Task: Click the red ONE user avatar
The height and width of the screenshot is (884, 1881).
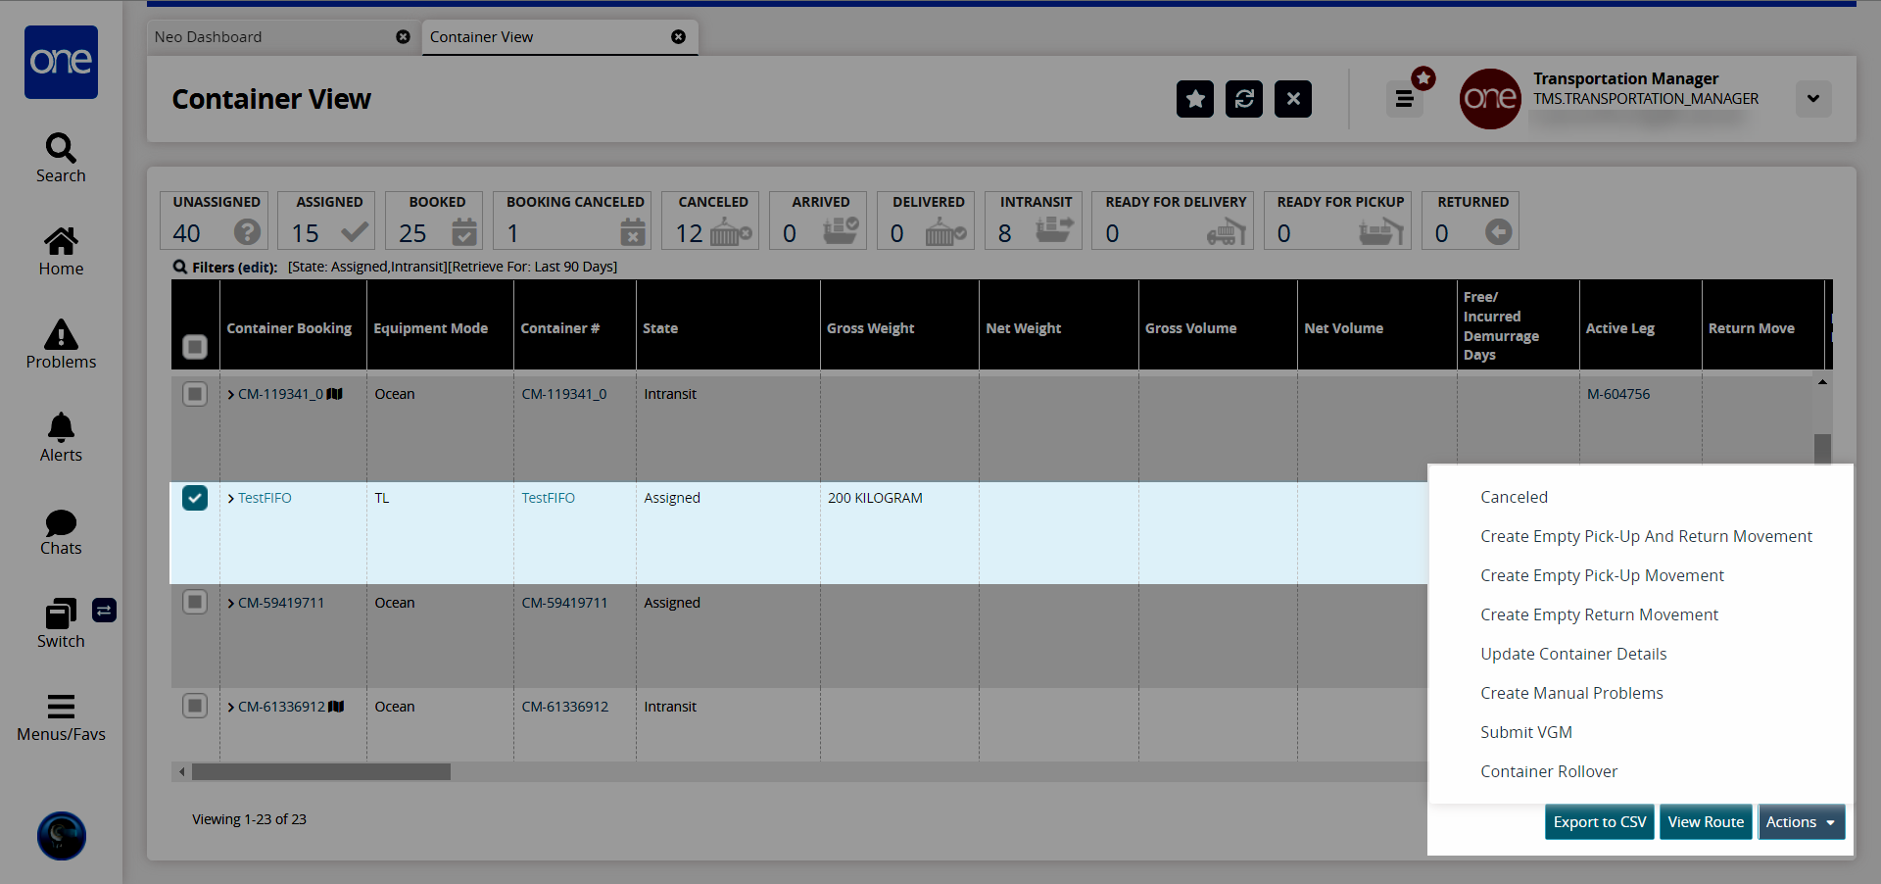Action: 1490,99
